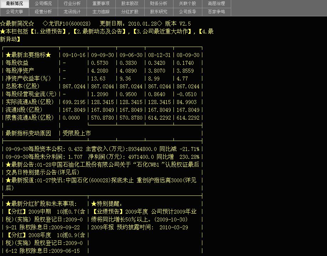Image resolution: width=327 pixels, height=256 pixels.
Task: Open the 公司报导 tab
Action: tap(187, 12)
